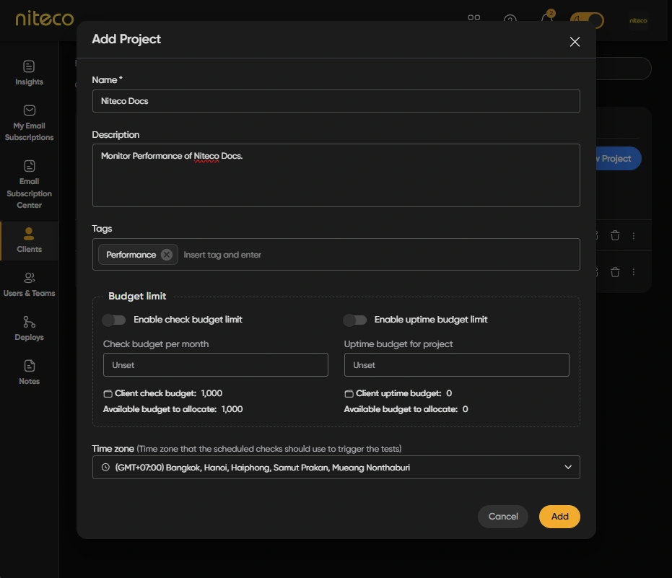
Task: Open Notes in the sidebar
Action: click(x=29, y=373)
